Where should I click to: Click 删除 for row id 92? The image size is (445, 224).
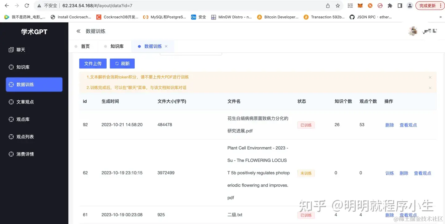(389, 125)
